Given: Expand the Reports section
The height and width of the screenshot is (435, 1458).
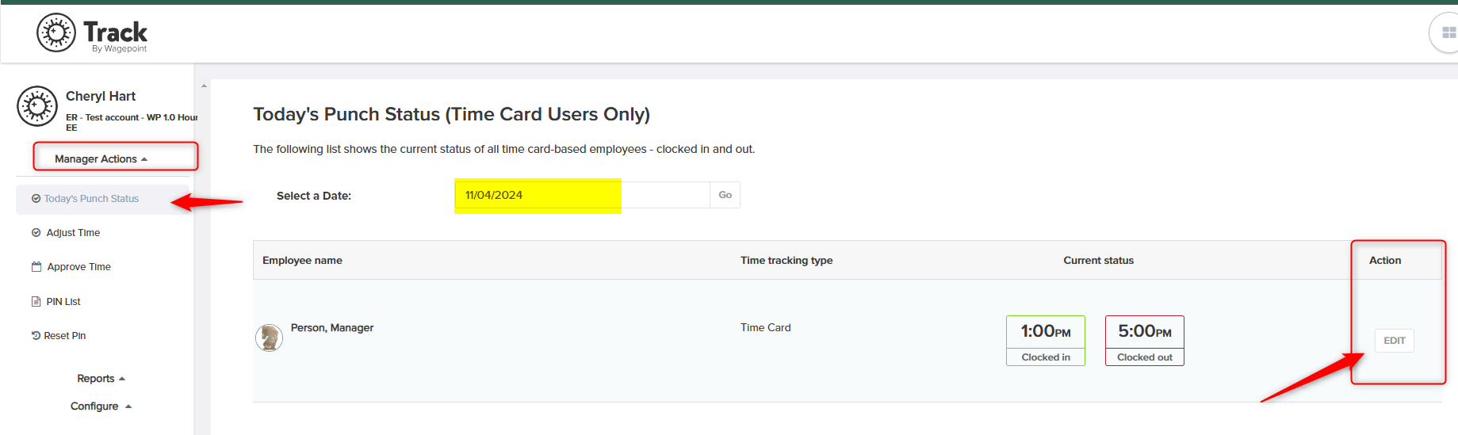Looking at the screenshot, I should click(101, 379).
